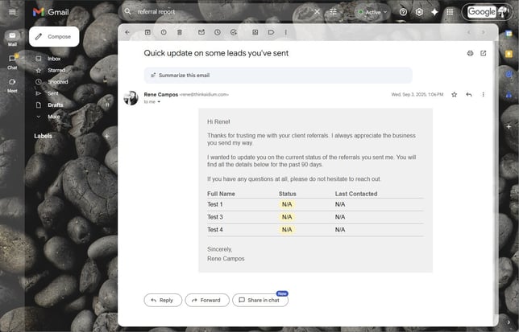519x332 pixels.
Task: Mark the email as unread
Action: [201, 32]
